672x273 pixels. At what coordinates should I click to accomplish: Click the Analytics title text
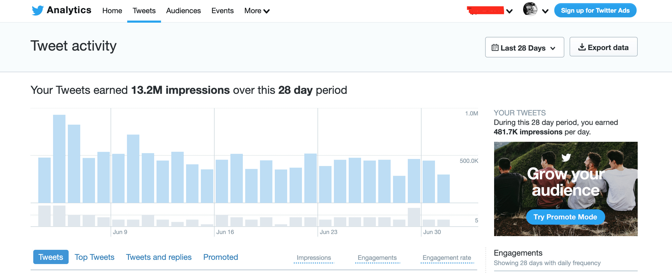click(x=69, y=10)
